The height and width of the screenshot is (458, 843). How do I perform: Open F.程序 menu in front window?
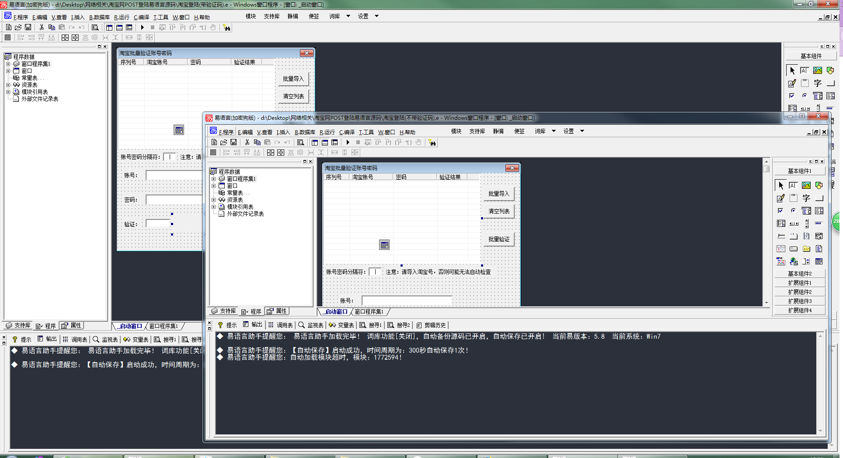tap(226, 132)
